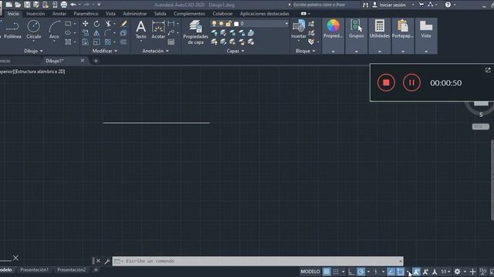Click the Save icon in quick access toolbar
Screen dimensions: 494x277
(x=27, y=5)
